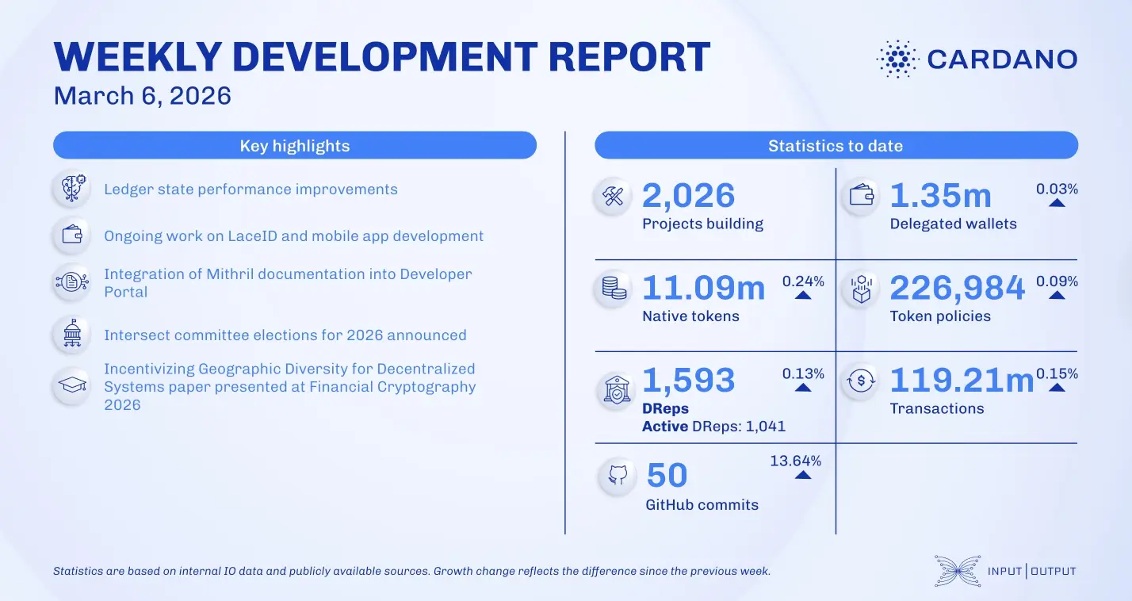Click the Mithril documentation highlight entry
The height and width of the screenshot is (601, 1132).
point(287,282)
